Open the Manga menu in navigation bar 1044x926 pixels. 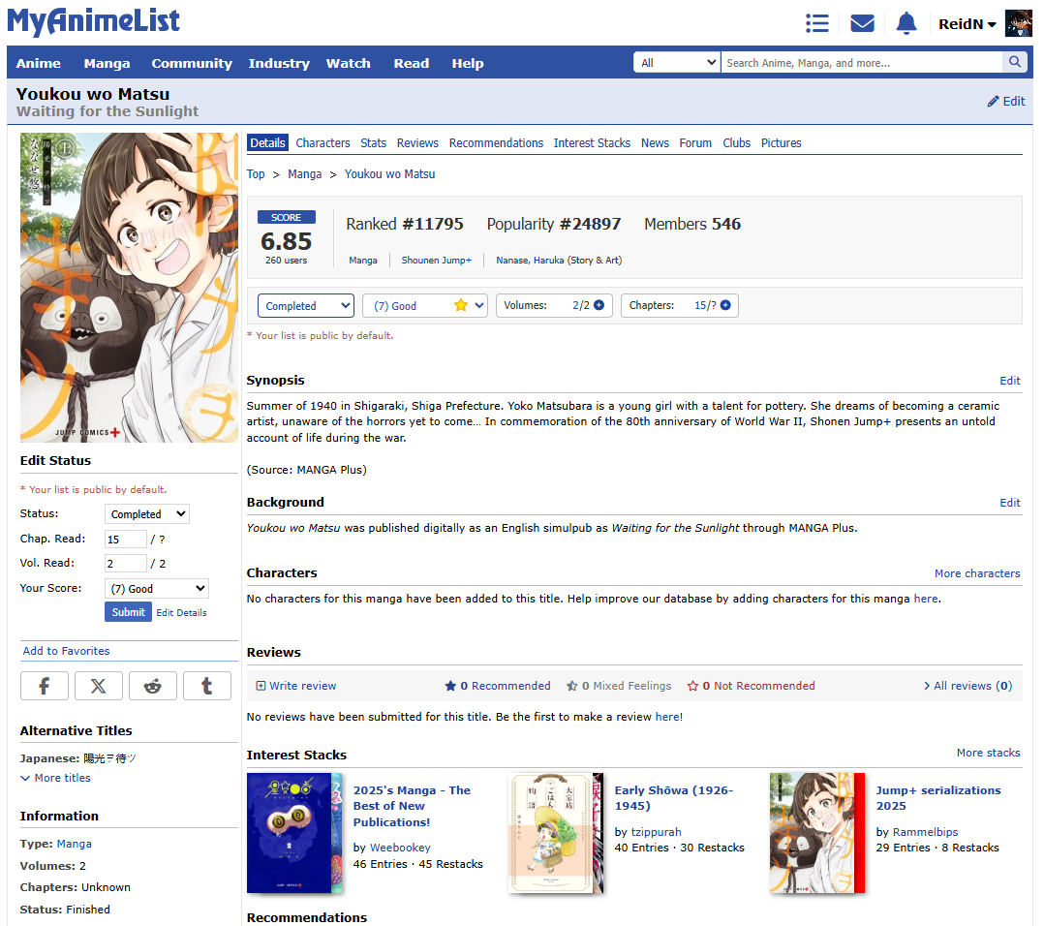point(107,63)
